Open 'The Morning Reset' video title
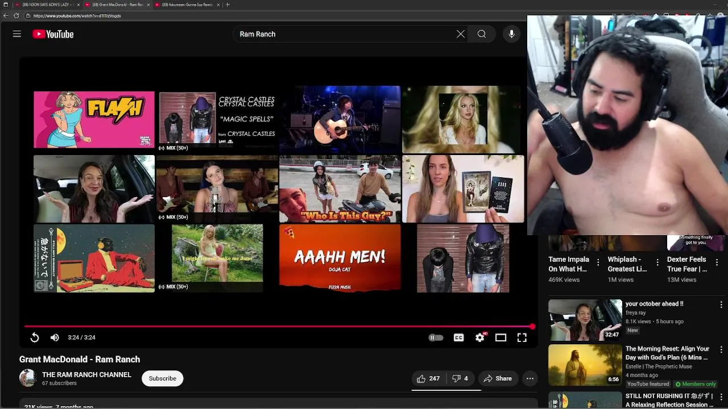 [667, 353]
